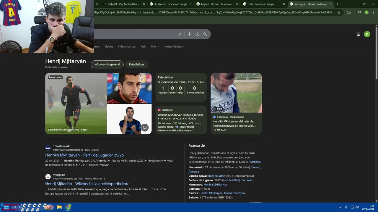
Task: Open volume control in system tray
Action: 357,207
